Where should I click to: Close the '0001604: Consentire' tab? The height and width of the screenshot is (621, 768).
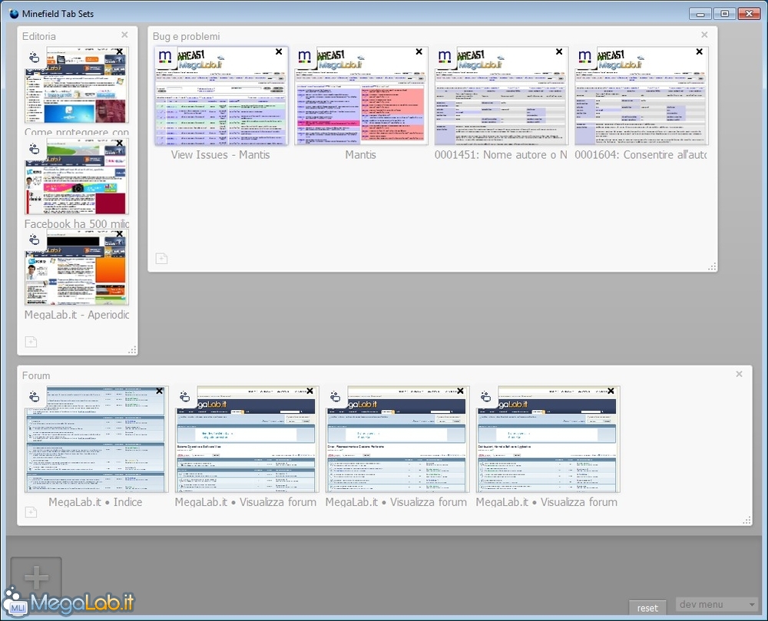(x=700, y=52)
